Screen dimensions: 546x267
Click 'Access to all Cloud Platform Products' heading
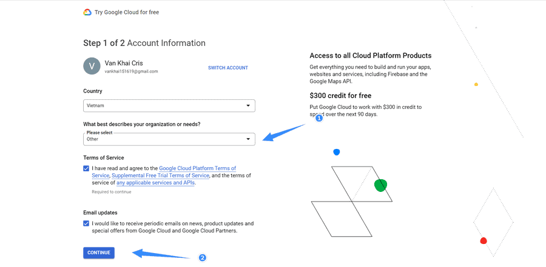click(371, 56)
